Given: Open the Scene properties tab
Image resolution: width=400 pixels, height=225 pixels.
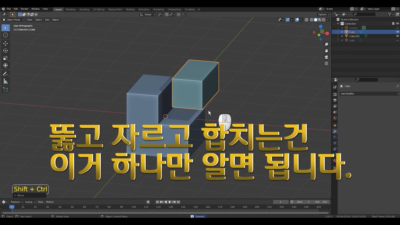Looking at the screenshot, I should pos(335,112).
